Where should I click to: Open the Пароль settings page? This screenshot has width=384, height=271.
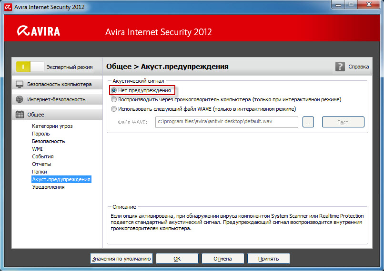tap(40, 134)
